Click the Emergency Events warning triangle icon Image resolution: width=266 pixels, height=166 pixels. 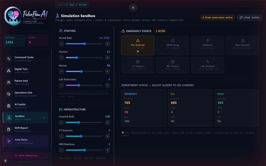[x=123, y=31]
